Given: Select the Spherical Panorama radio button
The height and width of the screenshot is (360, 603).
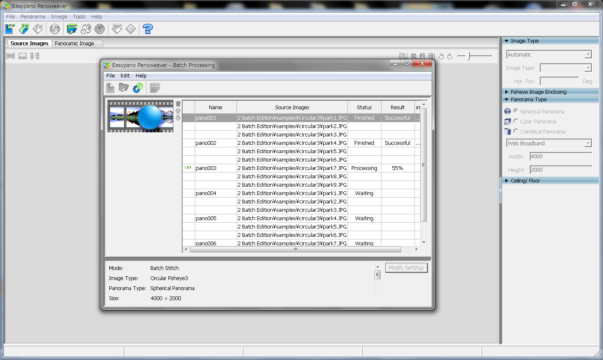Looking at the screenshot, I should point(516,111).
